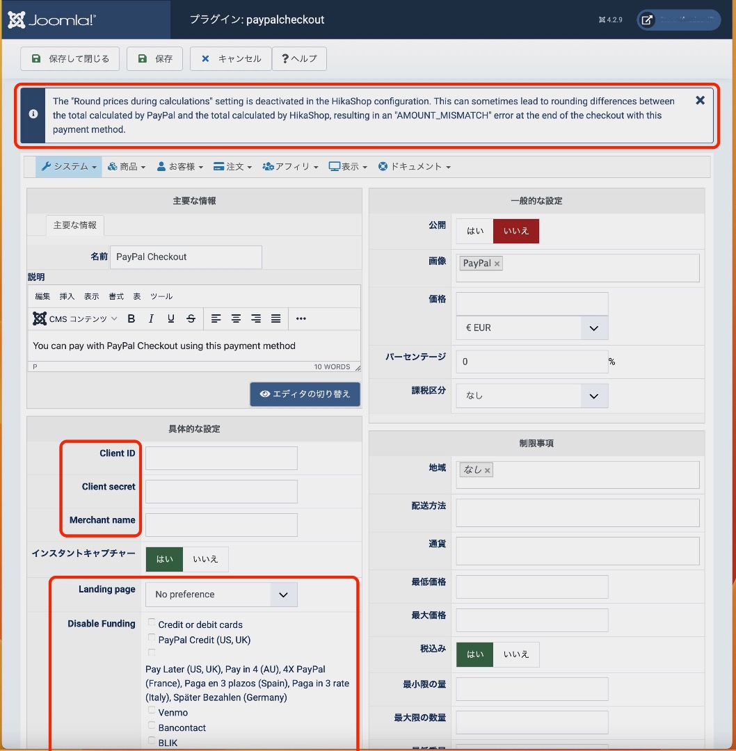Open editor ツール menu
Viewport: 736px width, 751px height.
click(x=161, y=296)
